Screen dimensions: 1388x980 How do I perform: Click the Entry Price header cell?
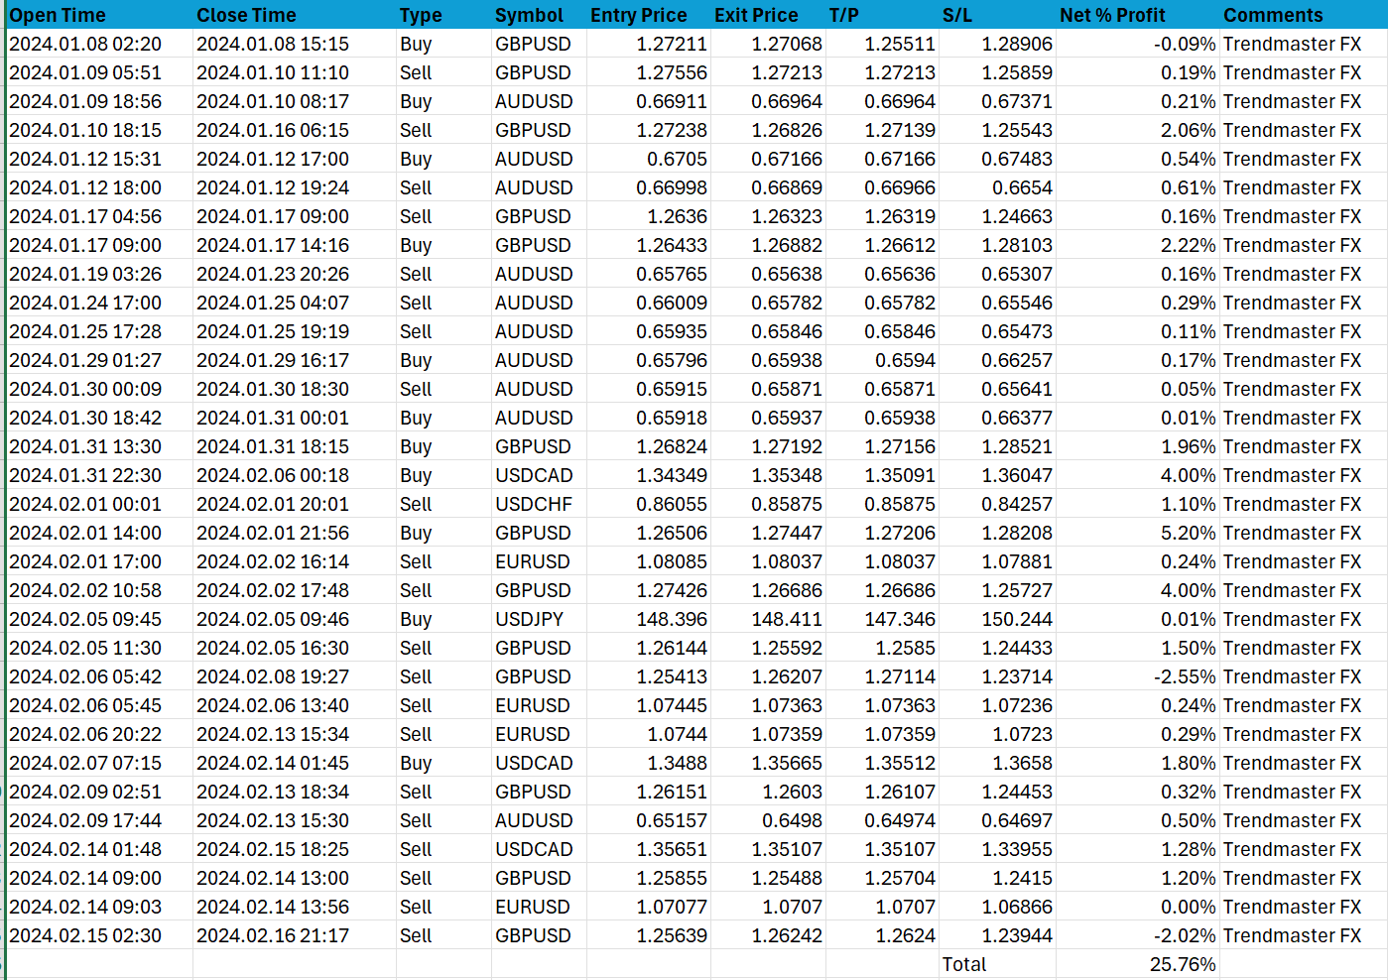649,15
